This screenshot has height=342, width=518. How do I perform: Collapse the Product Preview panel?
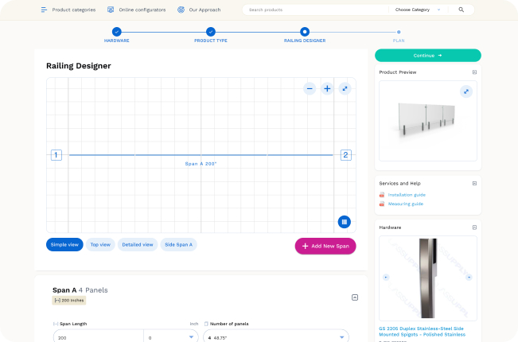coord(474,72)
